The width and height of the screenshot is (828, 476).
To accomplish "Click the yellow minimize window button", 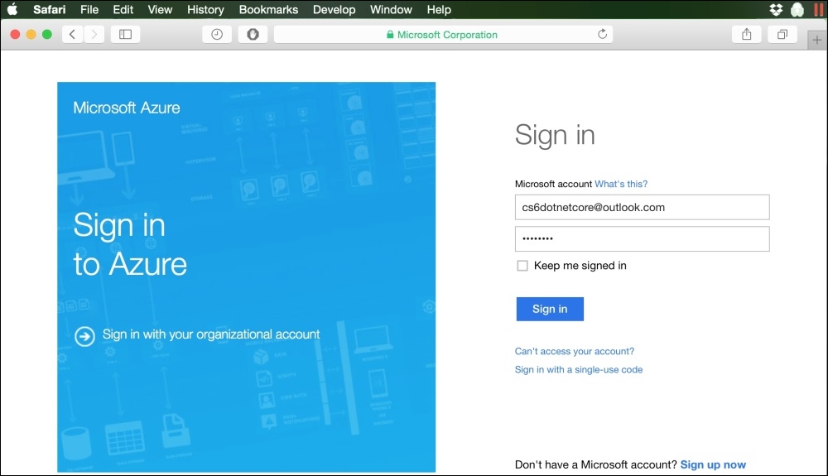I will pyautogui.click(x=31, y=34).
